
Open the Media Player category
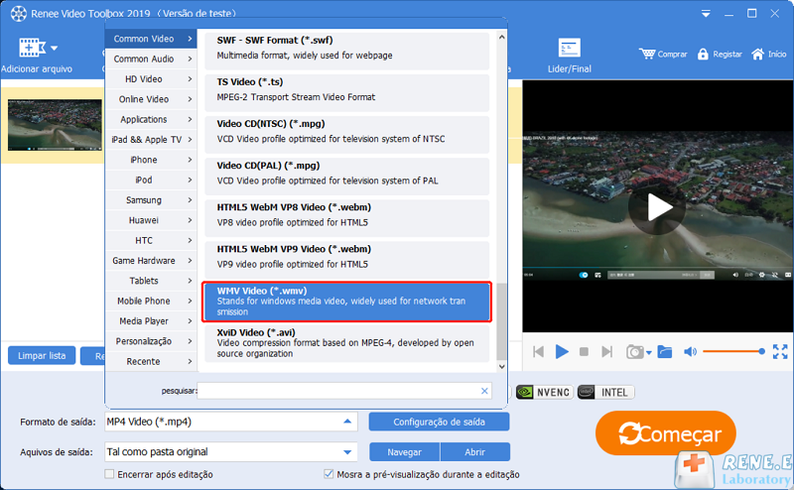coord(151,321)
